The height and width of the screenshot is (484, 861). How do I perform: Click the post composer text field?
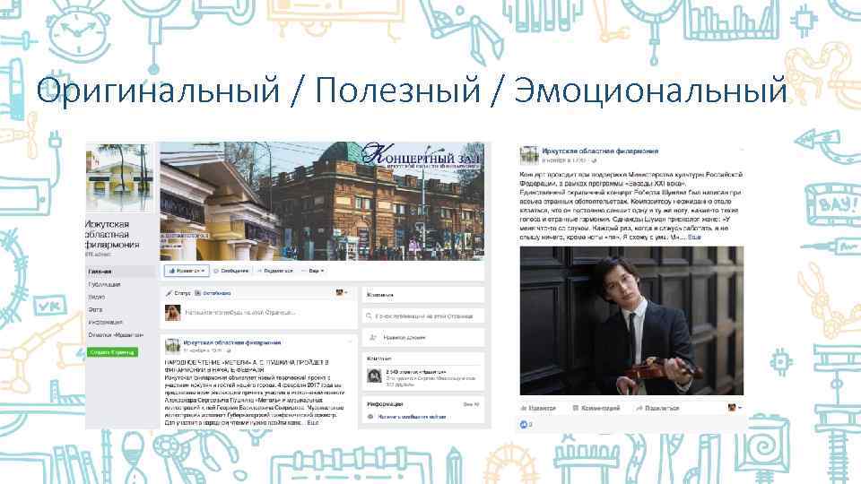tap(258, 313)
